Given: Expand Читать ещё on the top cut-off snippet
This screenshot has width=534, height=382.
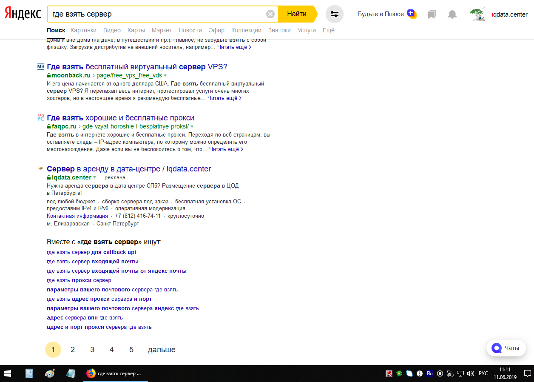Looking at the screenshot, I should click(x=234, y=47).
